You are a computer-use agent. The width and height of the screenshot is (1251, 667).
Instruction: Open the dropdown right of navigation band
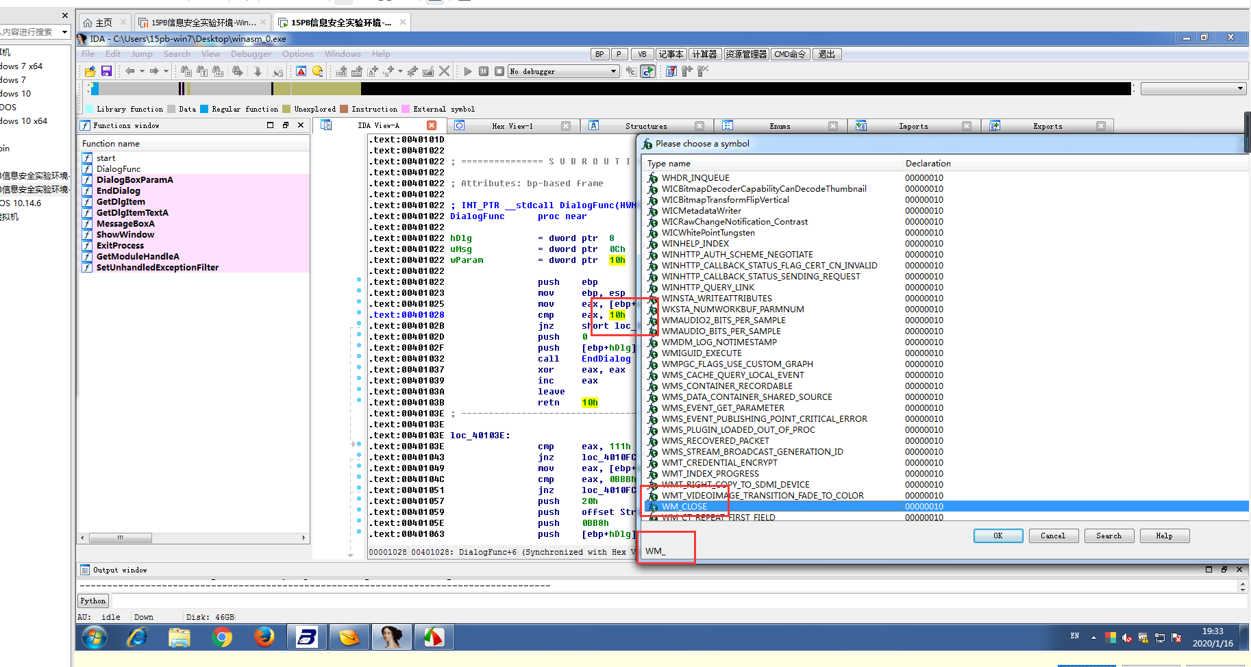coord(1240,88)
